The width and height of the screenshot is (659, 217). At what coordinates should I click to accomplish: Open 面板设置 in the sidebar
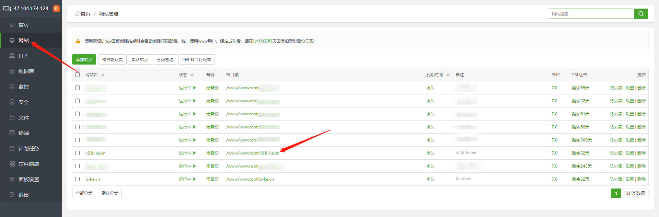(28, 179)
